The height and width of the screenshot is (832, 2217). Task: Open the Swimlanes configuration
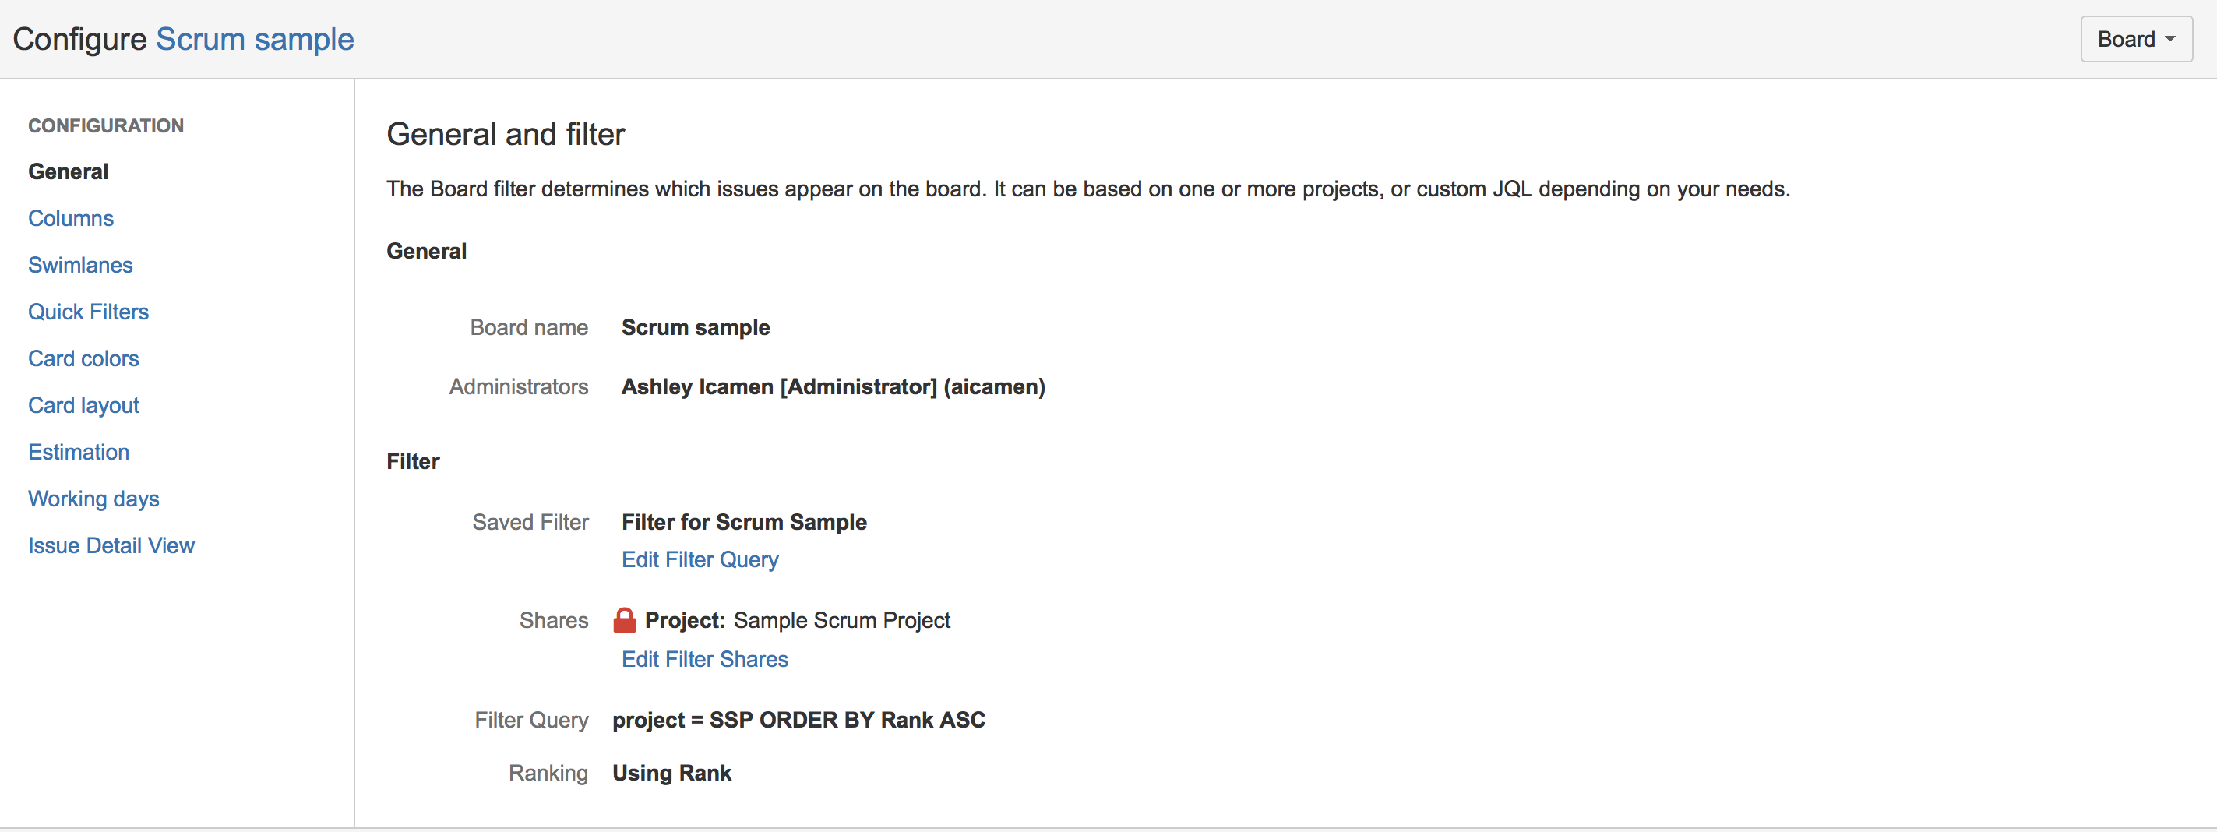80,265
